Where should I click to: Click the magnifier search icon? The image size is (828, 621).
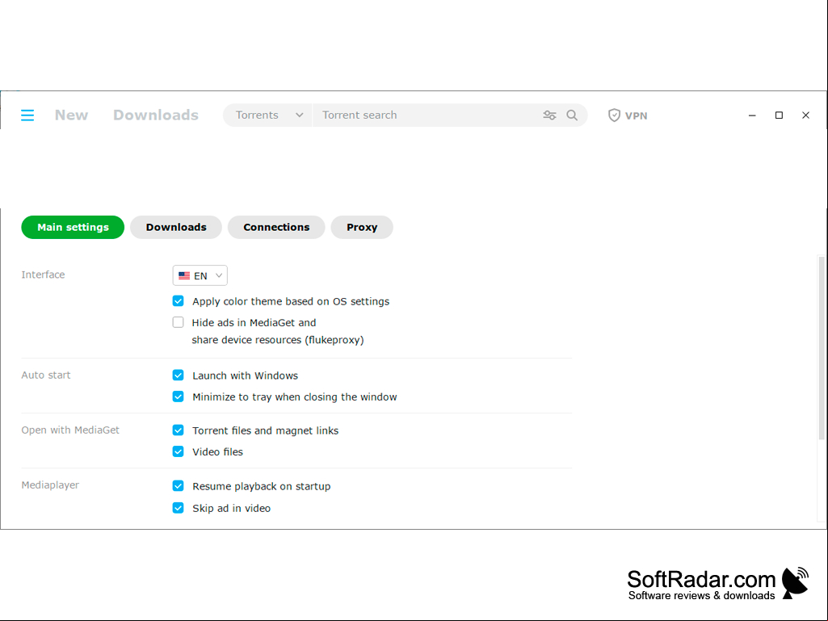(572, 115)
